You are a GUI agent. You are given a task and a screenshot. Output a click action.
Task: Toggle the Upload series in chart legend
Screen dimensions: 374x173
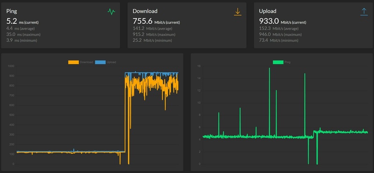pos(106,62)
